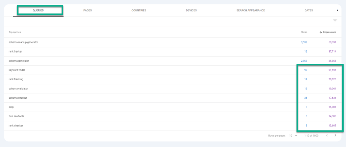This screenshot has width=346, height=147.
Task: Select the 'schema markup generator' query row
Action: pos(23,42)
